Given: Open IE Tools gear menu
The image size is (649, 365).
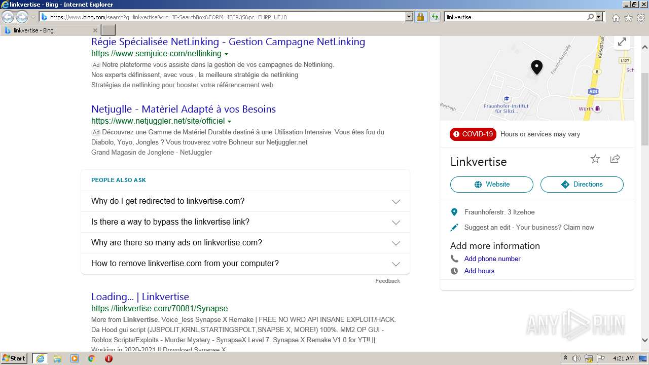Looking at the screenshot, I should point(641,18).
